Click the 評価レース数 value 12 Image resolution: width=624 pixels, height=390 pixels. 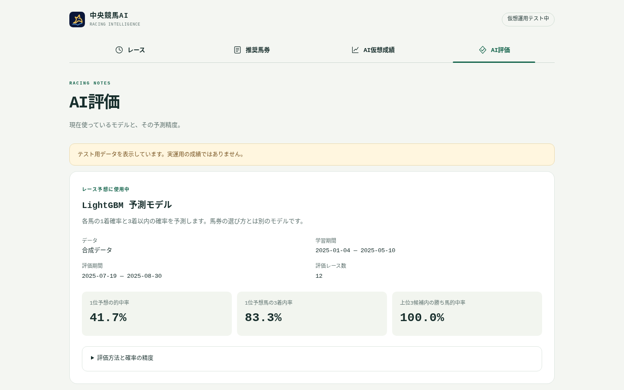319,276
